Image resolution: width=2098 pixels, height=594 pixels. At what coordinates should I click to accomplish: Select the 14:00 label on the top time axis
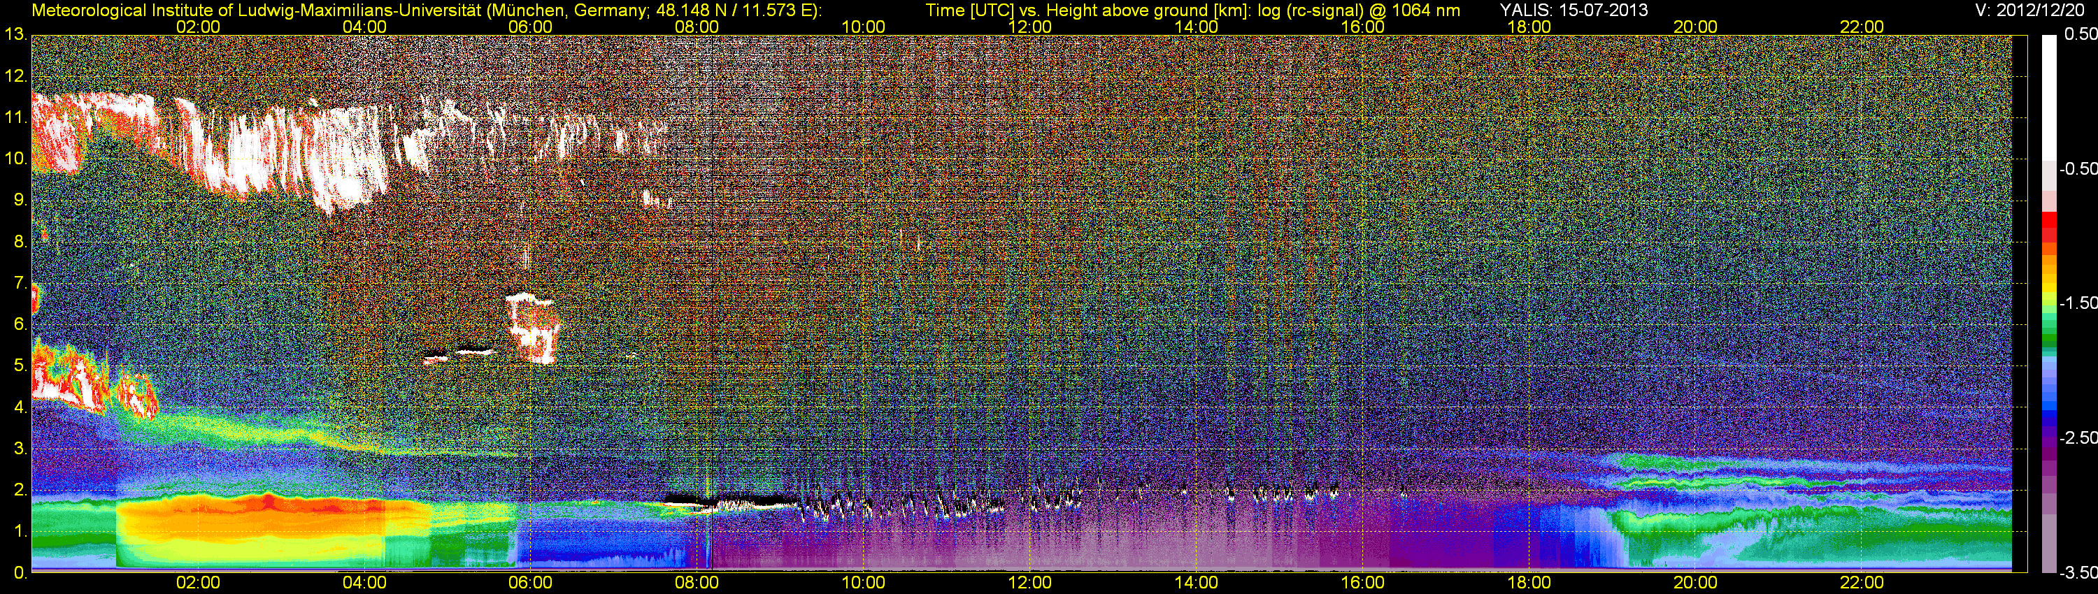(x=1197, y=27)
